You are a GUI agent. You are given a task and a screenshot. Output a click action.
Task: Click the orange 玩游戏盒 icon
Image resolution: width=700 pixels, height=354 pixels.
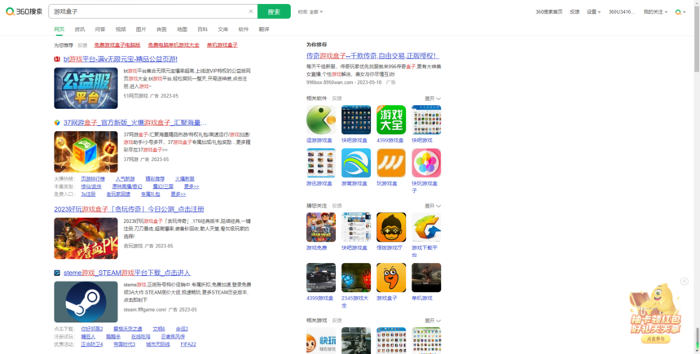[391, 164]
